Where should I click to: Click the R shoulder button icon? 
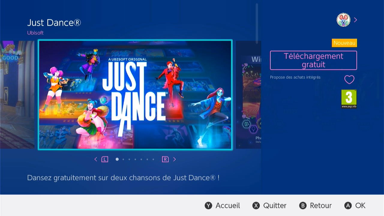(165, 159)
